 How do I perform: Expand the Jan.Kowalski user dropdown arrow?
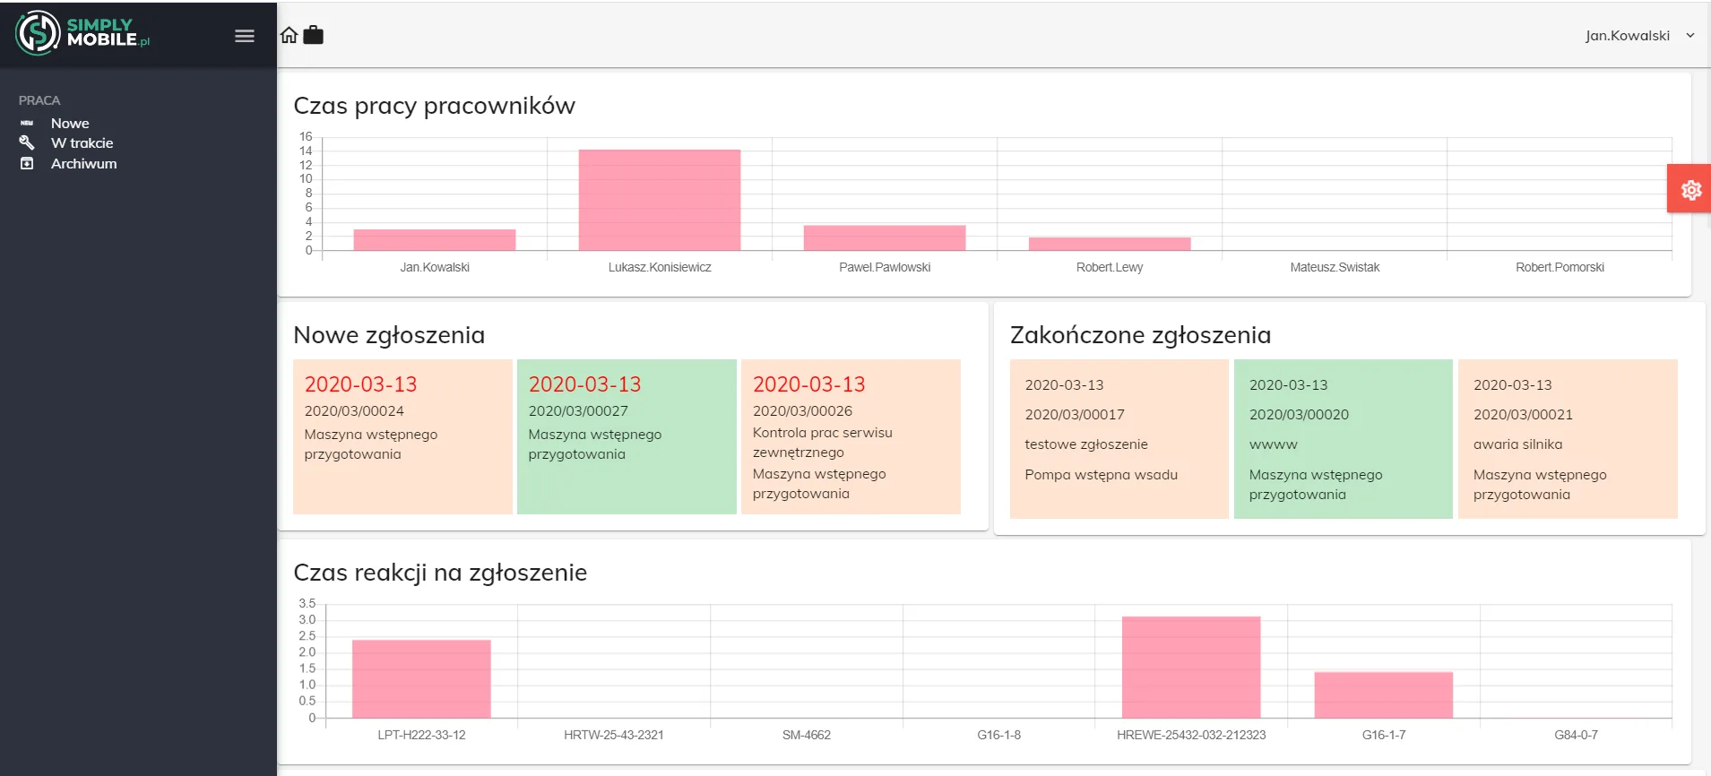[x=1690, y=36]
